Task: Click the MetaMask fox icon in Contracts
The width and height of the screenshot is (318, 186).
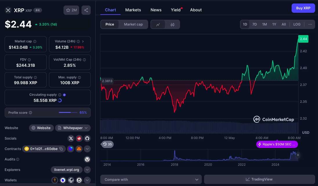Action: pyautogui.click(x=79, y=149)
